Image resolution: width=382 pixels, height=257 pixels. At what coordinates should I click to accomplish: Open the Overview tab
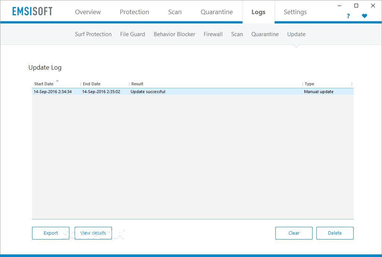[x=88, y=12]
